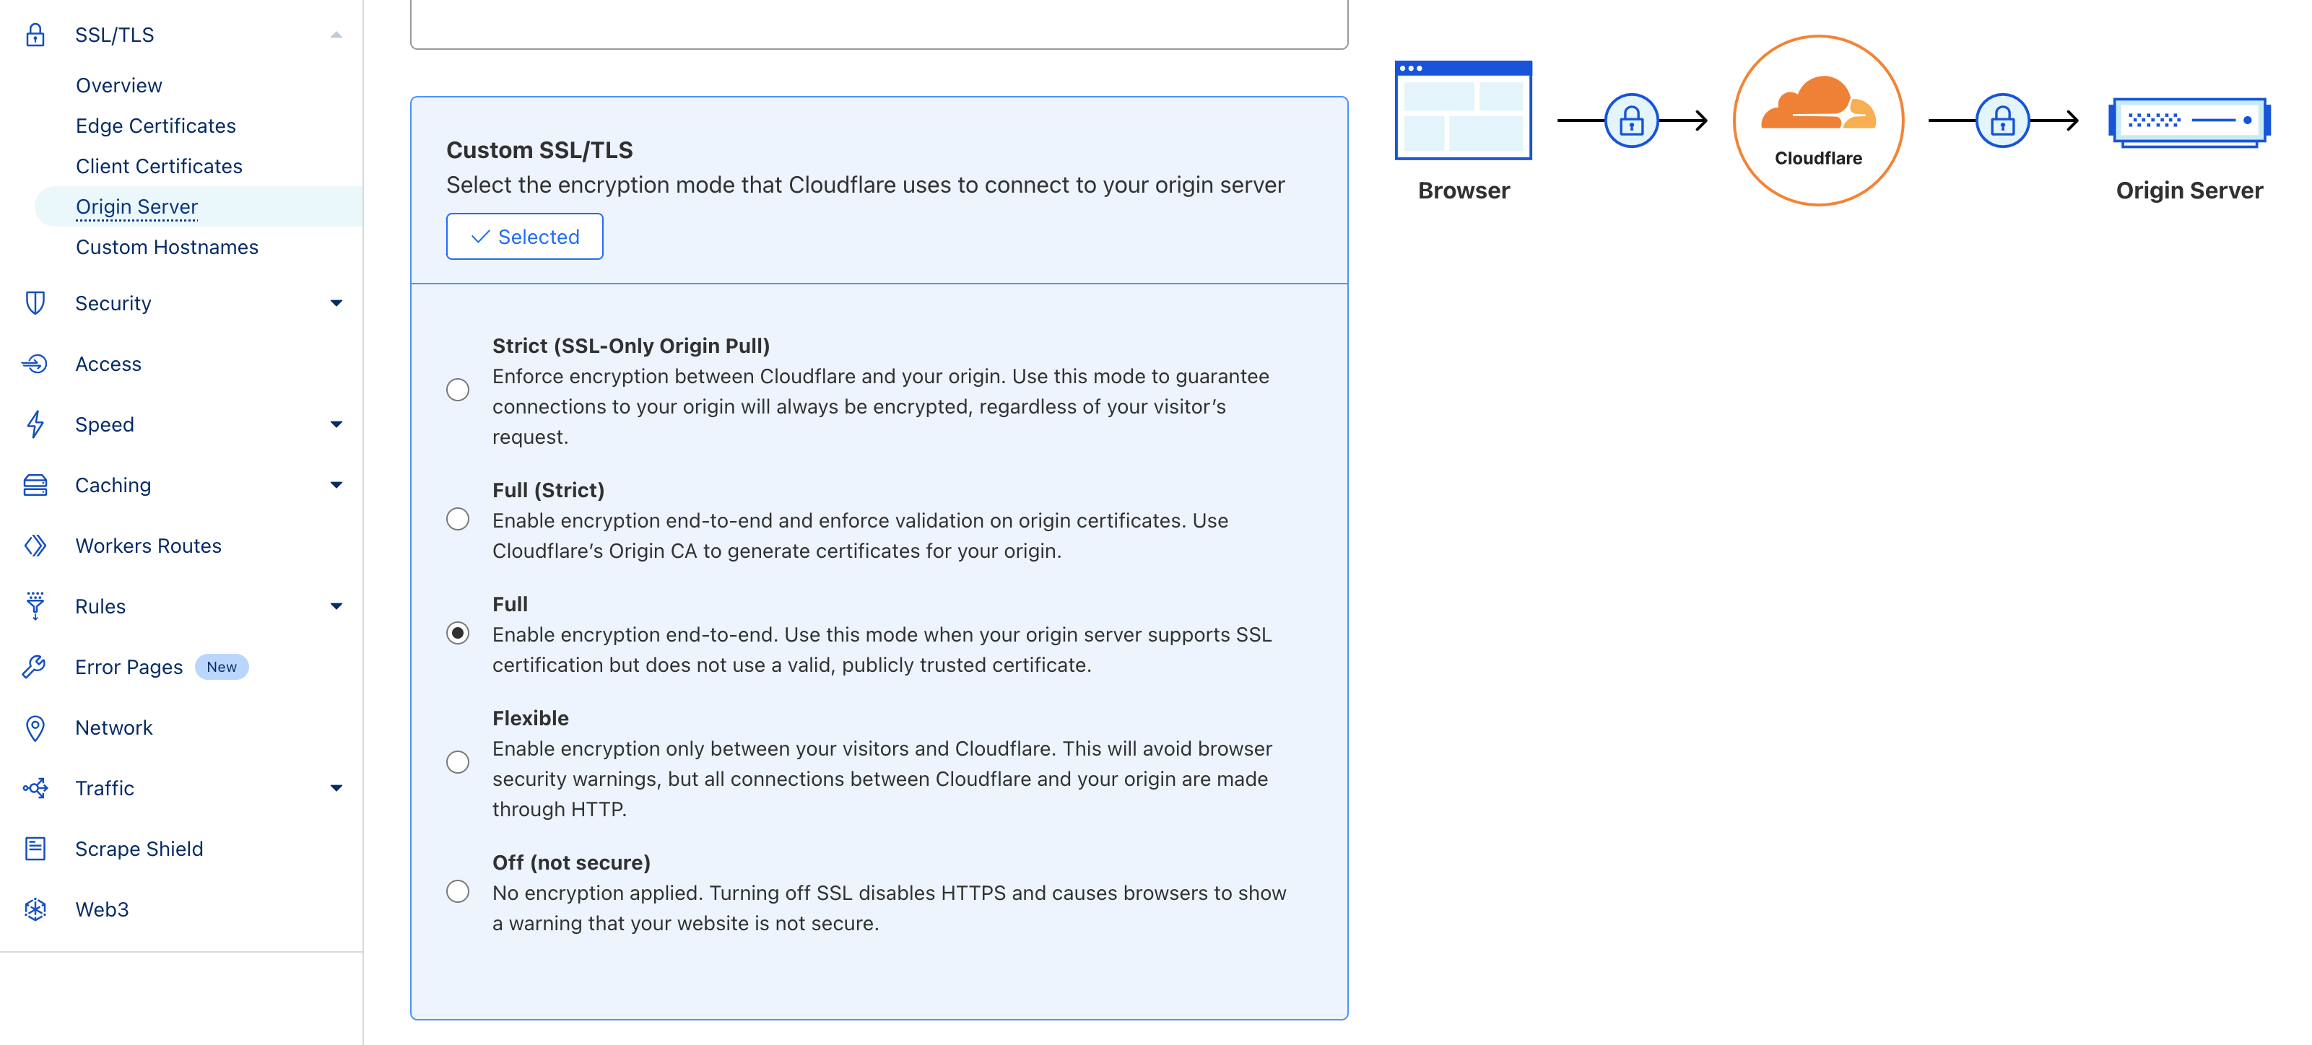Click the Workers Routes diamond icon
Image resolution: width=2312 pixels, height=1045 pixels.
point(35,546)
